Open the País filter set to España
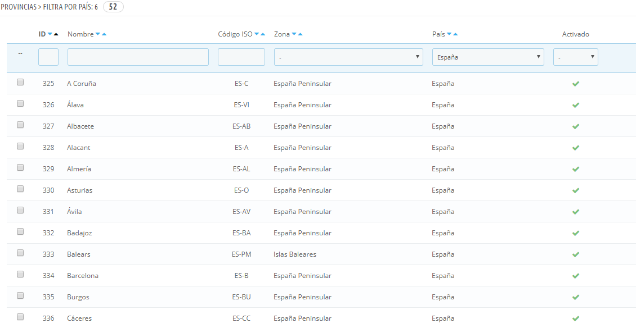Viewport: 636px width, 328px height. pyautogui.click(x=488, y=57)
